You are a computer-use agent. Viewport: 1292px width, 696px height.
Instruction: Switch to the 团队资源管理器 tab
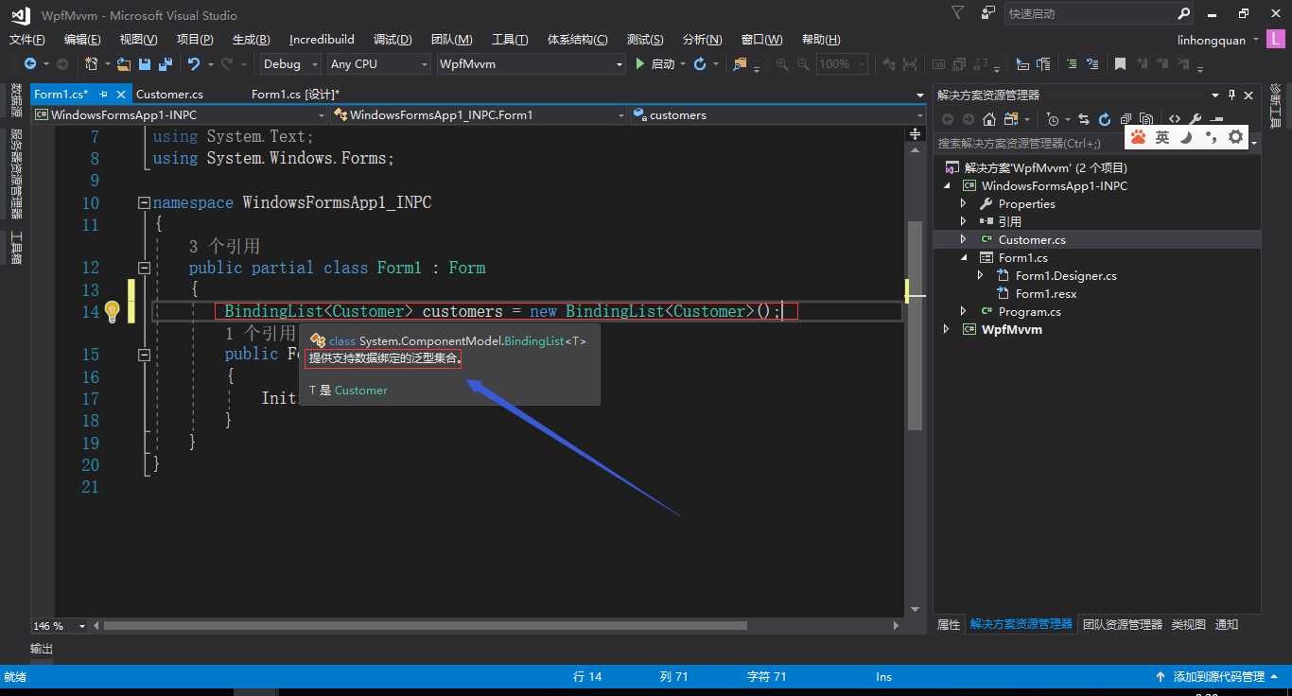(1122, 624)
